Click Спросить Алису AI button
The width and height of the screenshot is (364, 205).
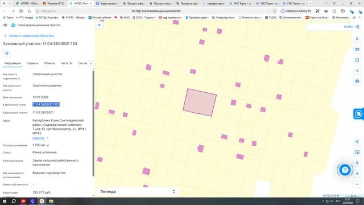pyautogui.click(x=296, y=11)
